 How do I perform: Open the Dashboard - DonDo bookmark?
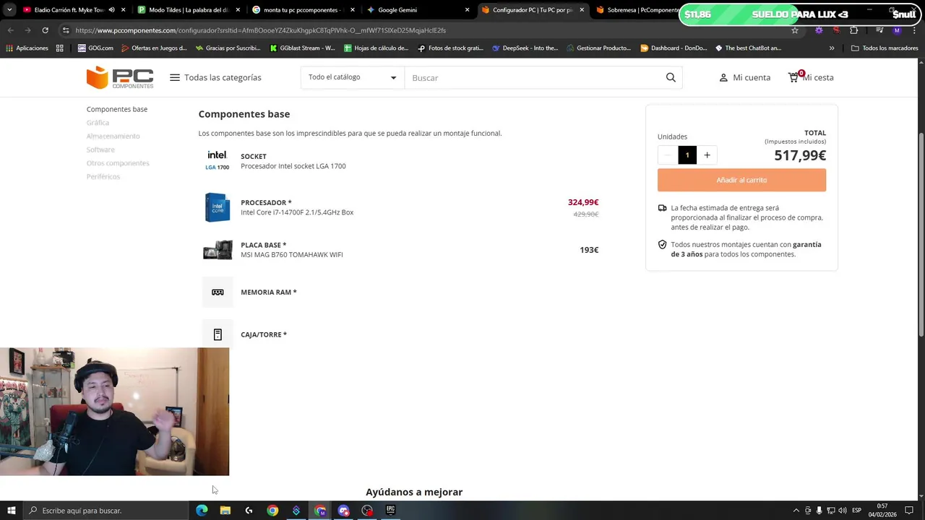tap(674, 48)
